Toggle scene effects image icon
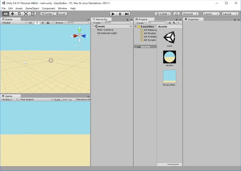Image resolution: width=241 pixels, height=171 pixels. click(48, 22)
